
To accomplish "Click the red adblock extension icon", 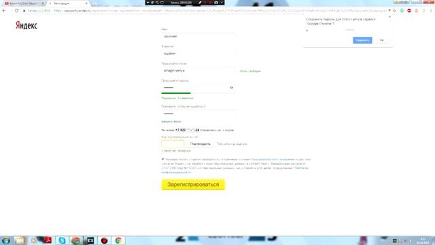I will click(x=409, y=11).
